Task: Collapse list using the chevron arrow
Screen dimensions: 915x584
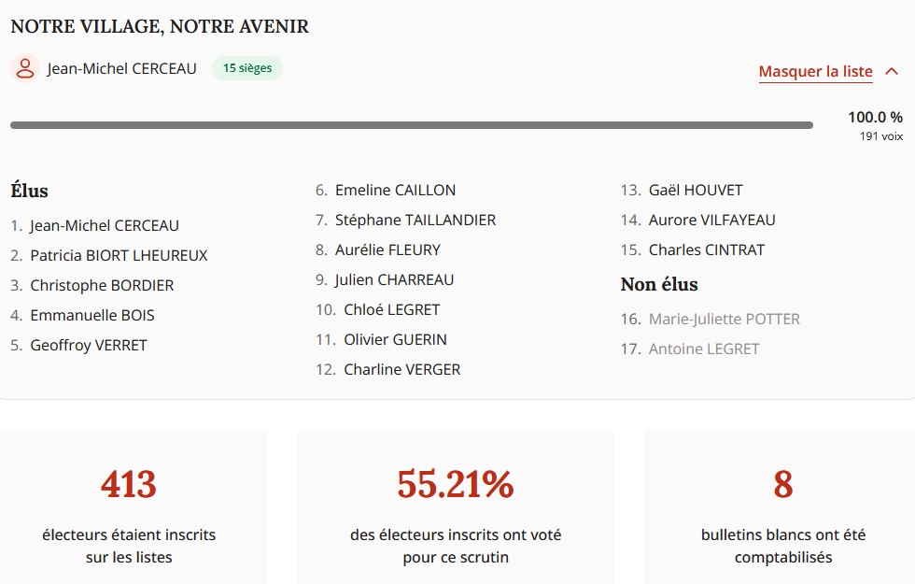Action: tap(891, 72)
